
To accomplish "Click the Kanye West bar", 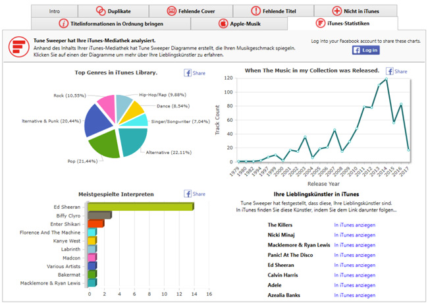I will point(92,240).
